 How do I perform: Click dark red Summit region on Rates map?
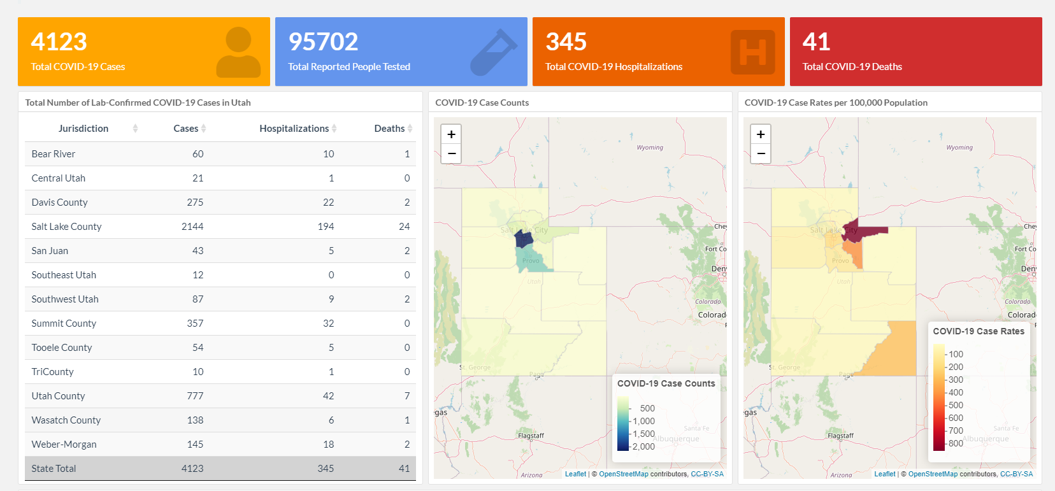coord(868,231)
